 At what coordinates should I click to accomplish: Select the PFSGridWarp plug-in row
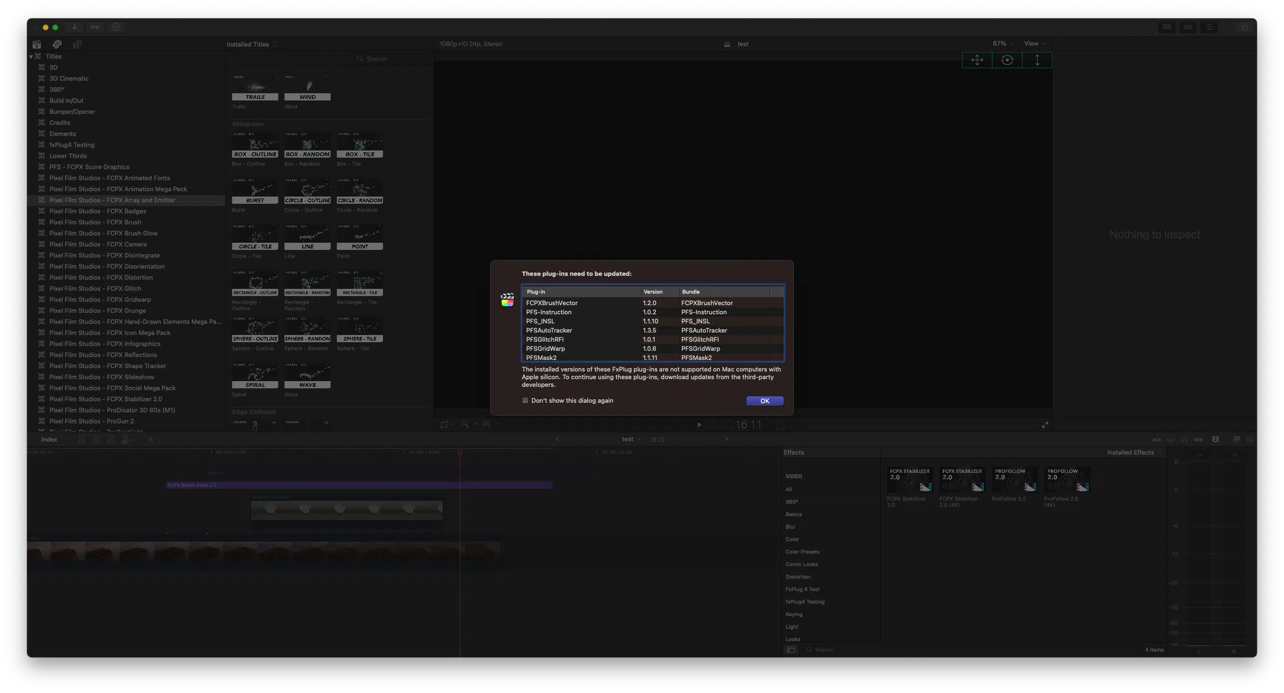[x=652, y=349]
